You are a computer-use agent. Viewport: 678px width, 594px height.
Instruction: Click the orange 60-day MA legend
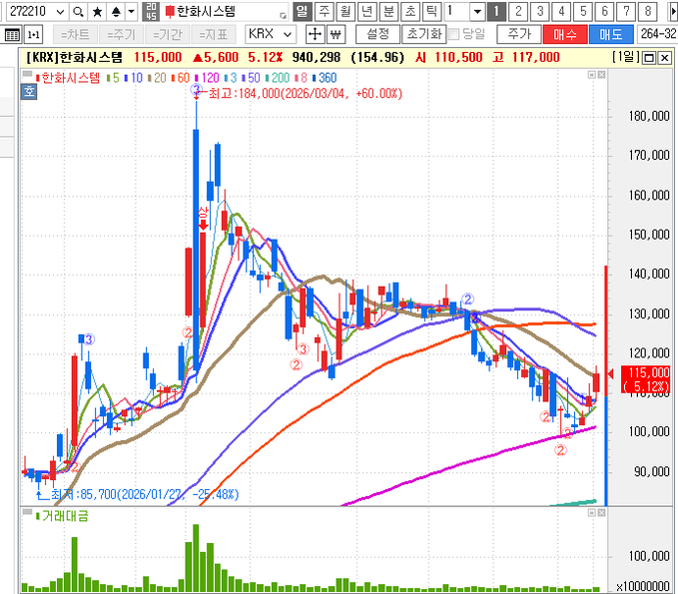coord(181,78)
